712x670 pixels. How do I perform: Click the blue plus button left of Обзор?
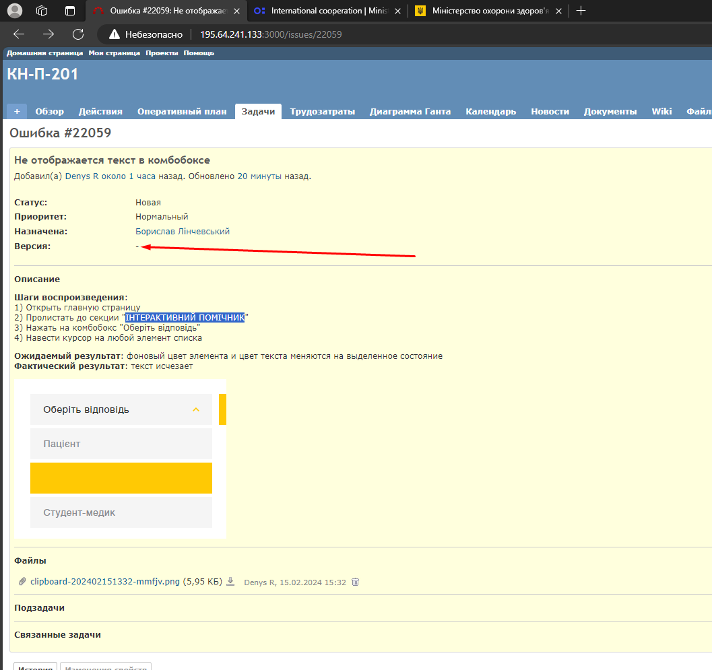tap(16, 112)
